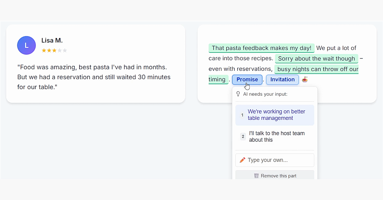Click the pasta emoji after Invitation
The width and height of the screenshot is (383, 200).
point(304,79)
